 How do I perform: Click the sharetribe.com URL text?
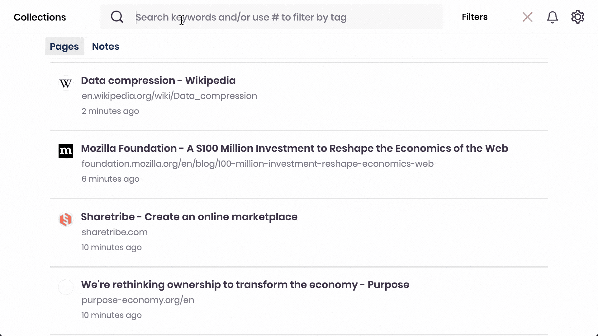tap(115, 232)
